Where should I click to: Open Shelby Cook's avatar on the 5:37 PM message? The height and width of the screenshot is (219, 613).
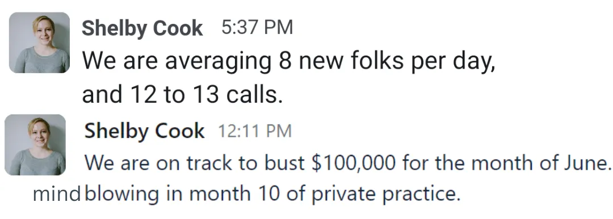[40, 43]
